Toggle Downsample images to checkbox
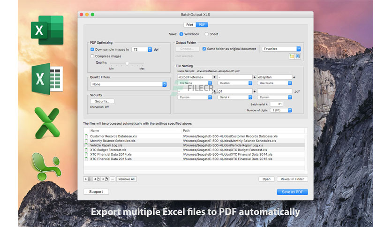The height and width of the screenshot is (227, 392). coord(92,50)
